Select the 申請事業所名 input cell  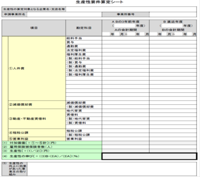65,14
